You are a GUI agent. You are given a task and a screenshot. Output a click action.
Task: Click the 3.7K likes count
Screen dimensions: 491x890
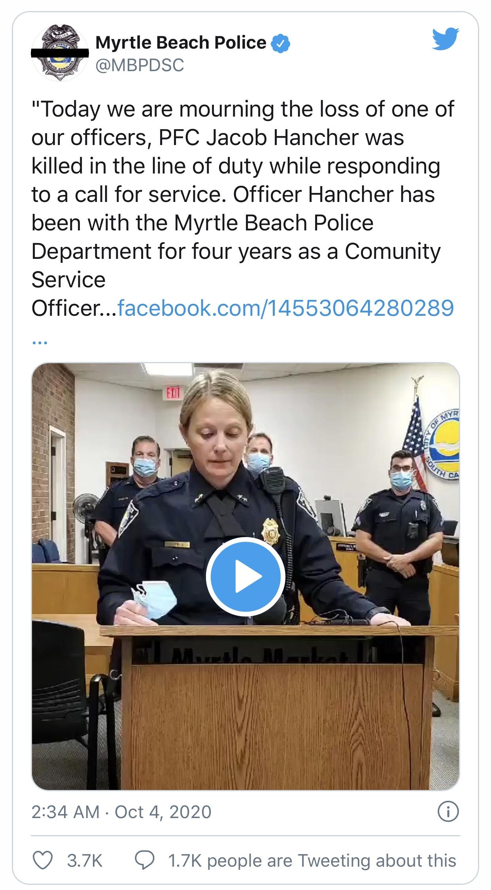[x=85, y=860]
